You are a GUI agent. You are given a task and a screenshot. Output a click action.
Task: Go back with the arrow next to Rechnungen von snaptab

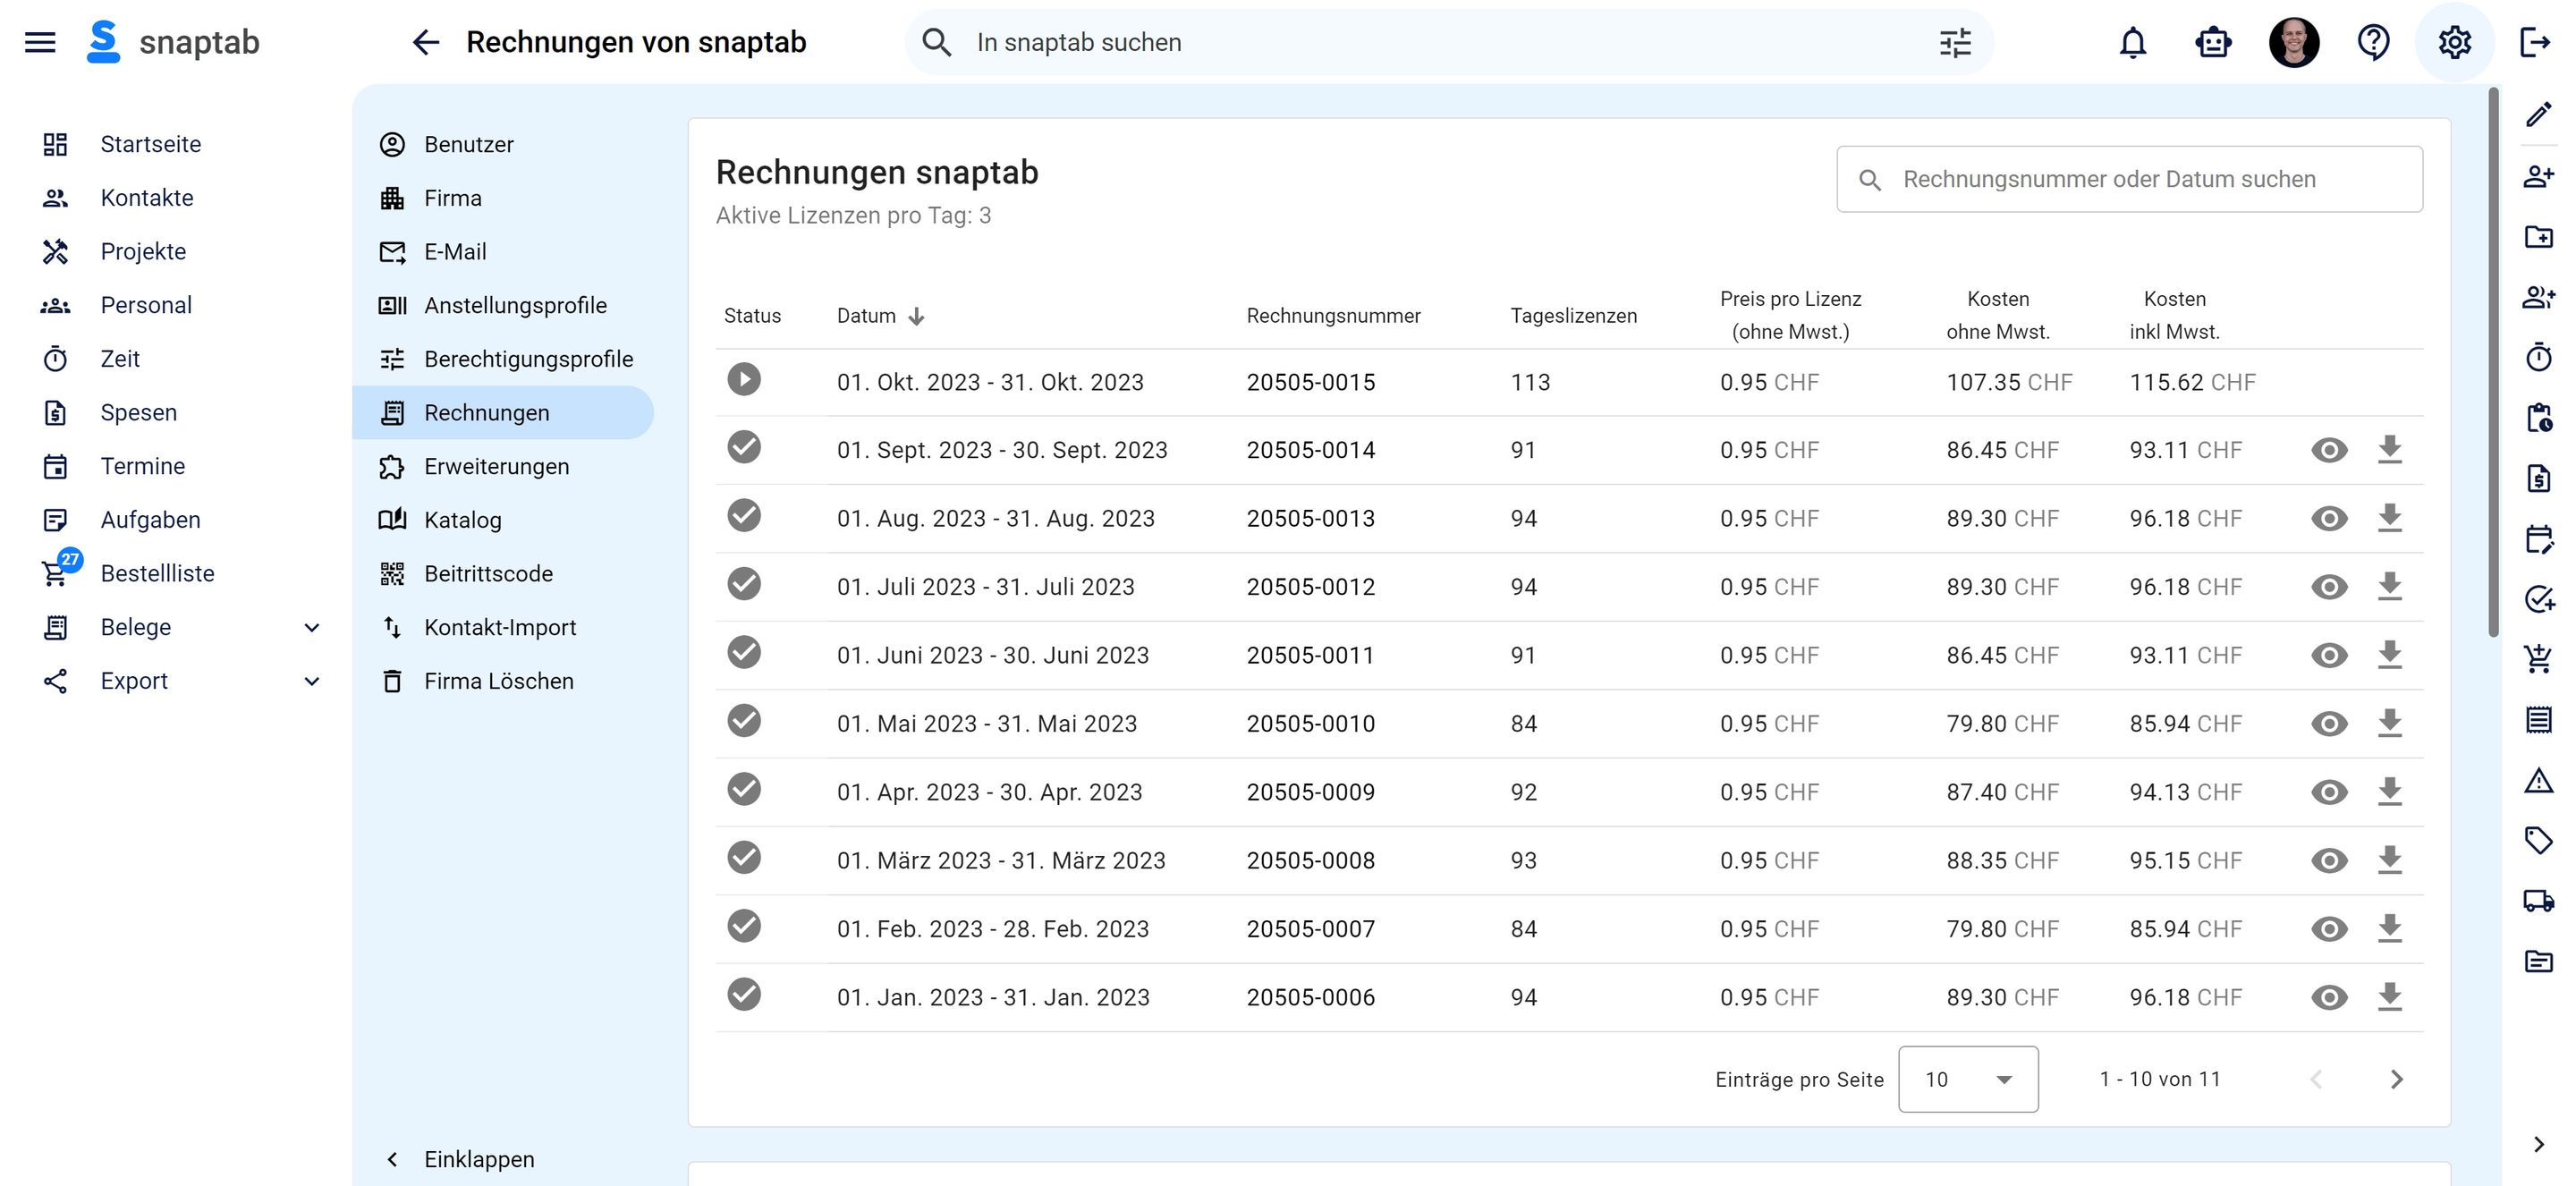click(x=426, y=42)
